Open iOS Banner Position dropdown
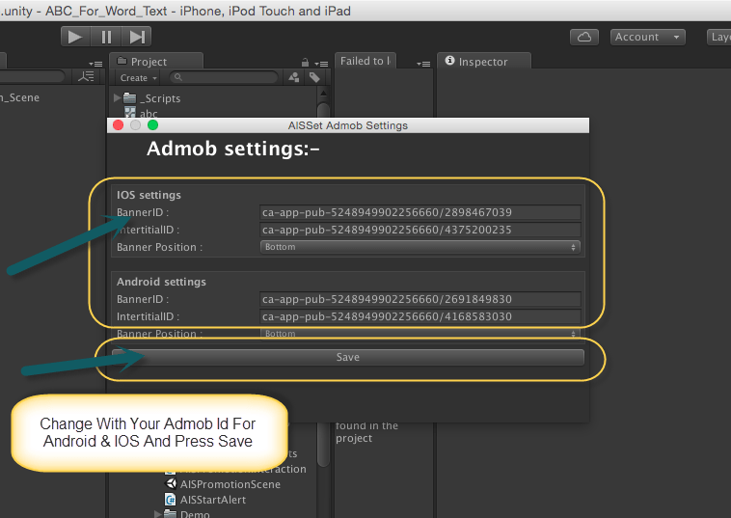 tap(420, 247)
